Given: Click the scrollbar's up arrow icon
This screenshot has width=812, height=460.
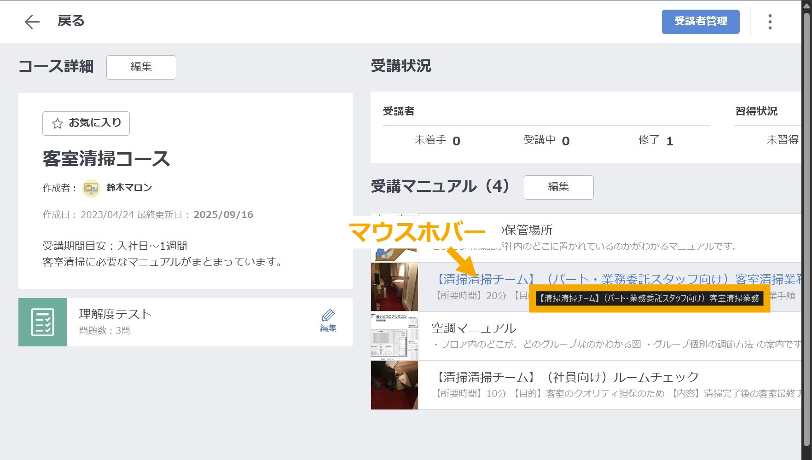Looking at the screenshot, I should (806, 6).
